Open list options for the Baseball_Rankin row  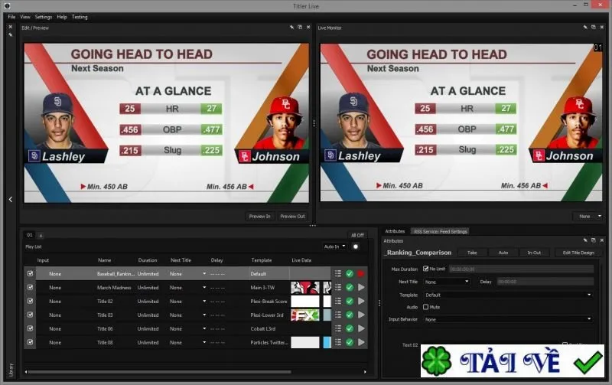(x=338, y=274)
